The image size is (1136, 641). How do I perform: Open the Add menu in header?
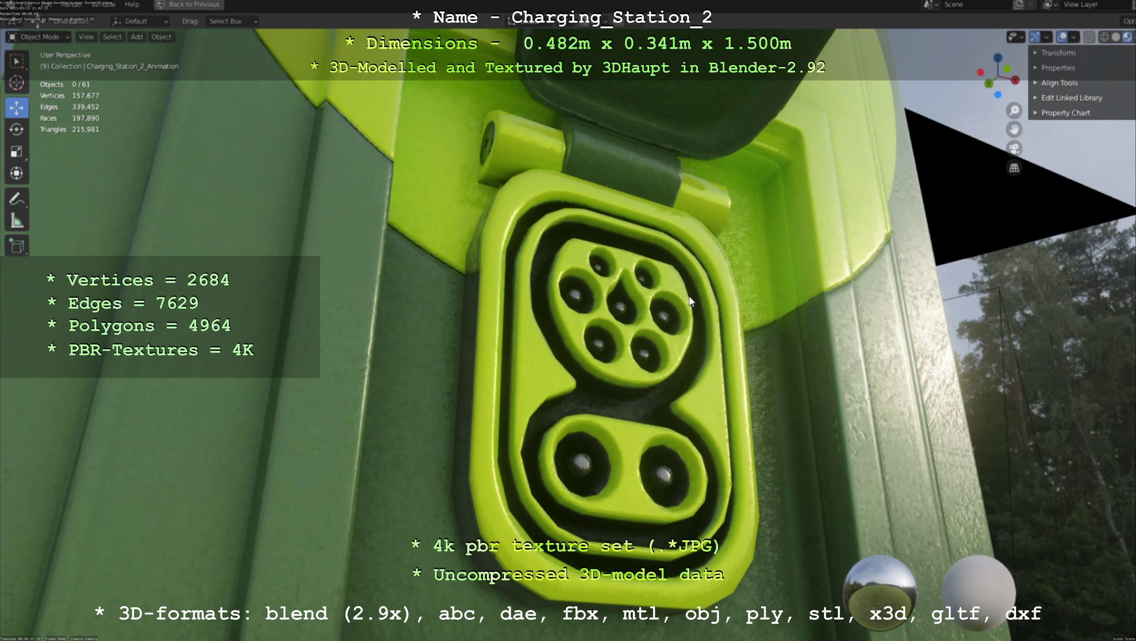137,37
